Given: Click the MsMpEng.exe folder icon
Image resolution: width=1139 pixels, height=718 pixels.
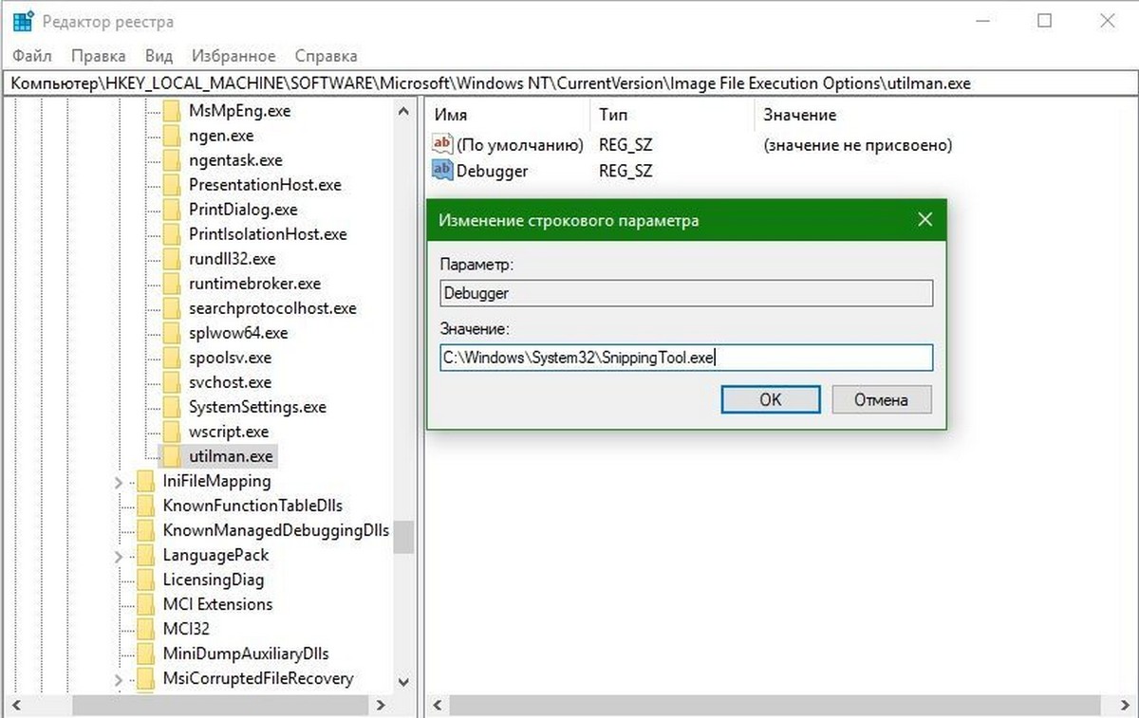Looking at the screenshot, I should click(x=172, y=111).
